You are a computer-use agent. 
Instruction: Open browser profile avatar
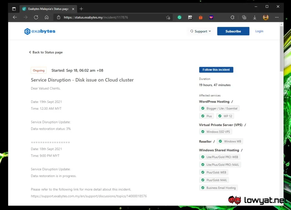pos(265,17)
